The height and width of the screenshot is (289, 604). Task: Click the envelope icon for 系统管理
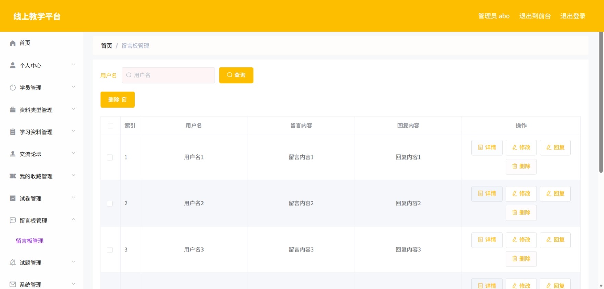pos(13,285)
